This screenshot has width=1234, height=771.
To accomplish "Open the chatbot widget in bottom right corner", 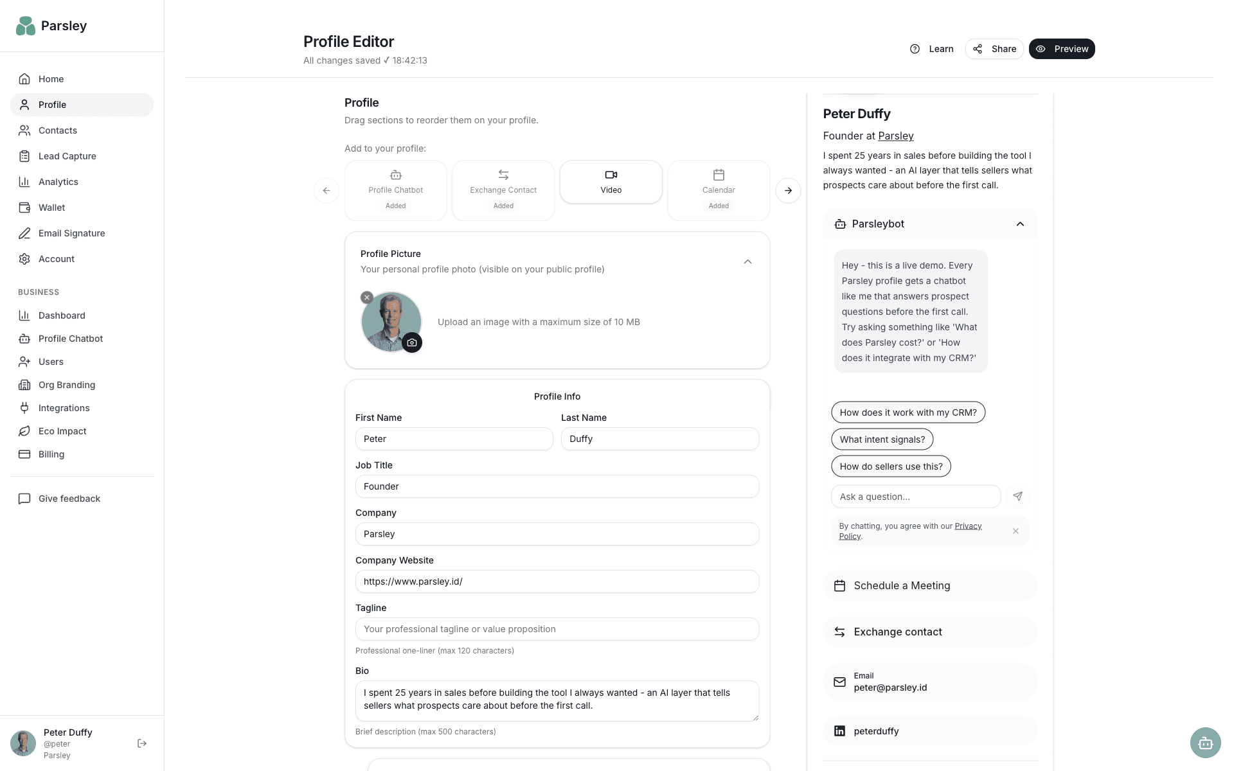I will (x=1206, y=743).
